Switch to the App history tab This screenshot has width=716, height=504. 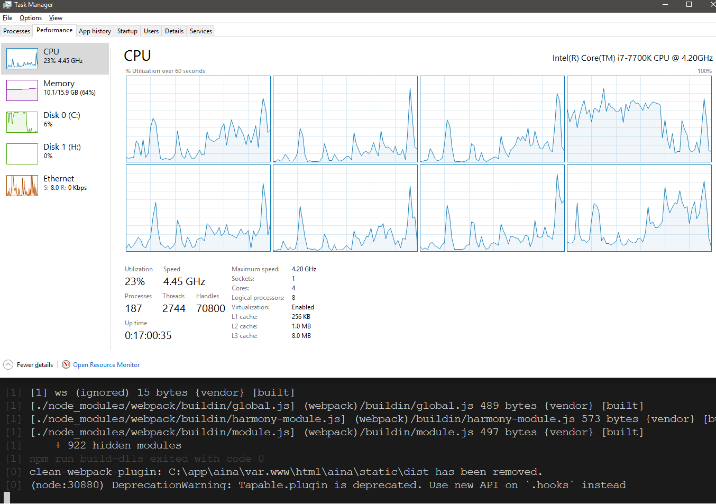(95, 31)
